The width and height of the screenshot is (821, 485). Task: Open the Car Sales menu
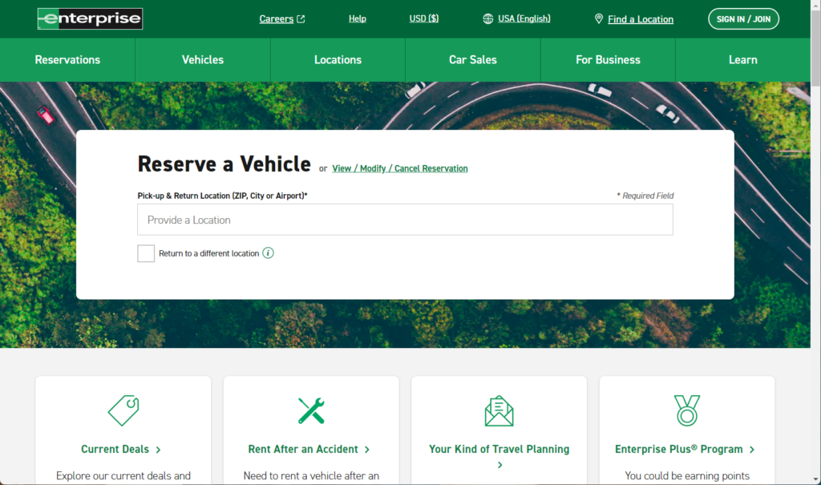(473, 59)
